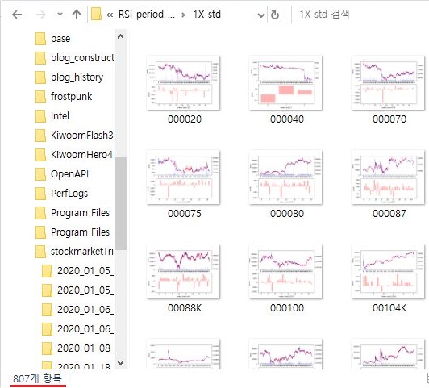This screenshot has height=388, width=429.
Task: Click the folder icon beside OpenAPI
Action: [x=41, y=174]
